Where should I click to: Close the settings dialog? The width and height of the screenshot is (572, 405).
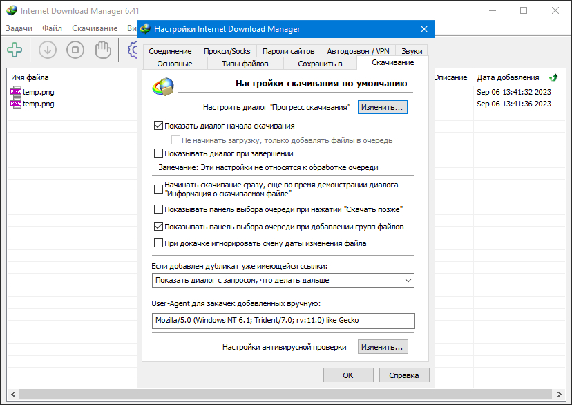424,29
